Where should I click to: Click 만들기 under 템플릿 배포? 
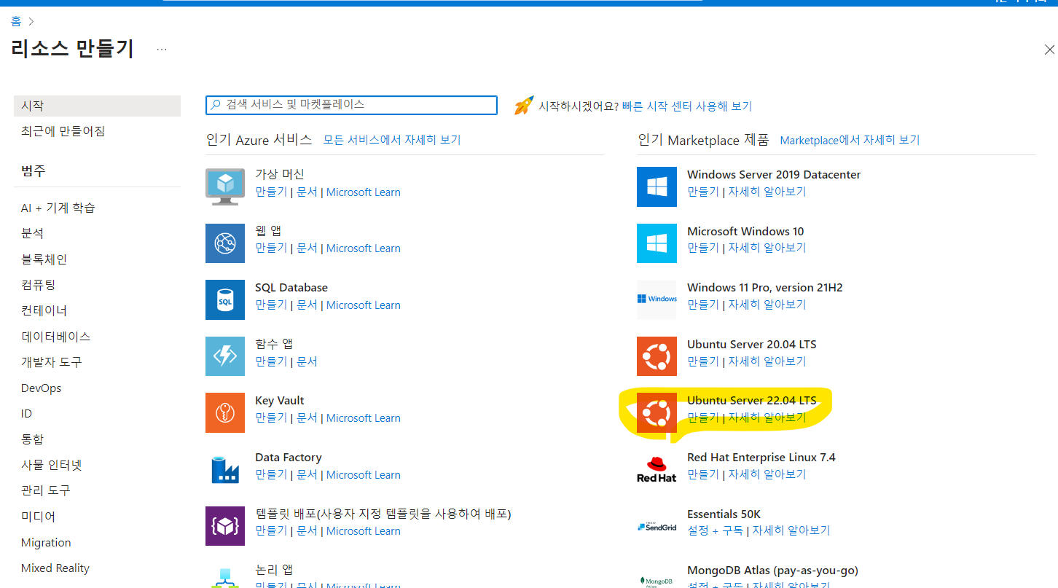coord(271,531)
